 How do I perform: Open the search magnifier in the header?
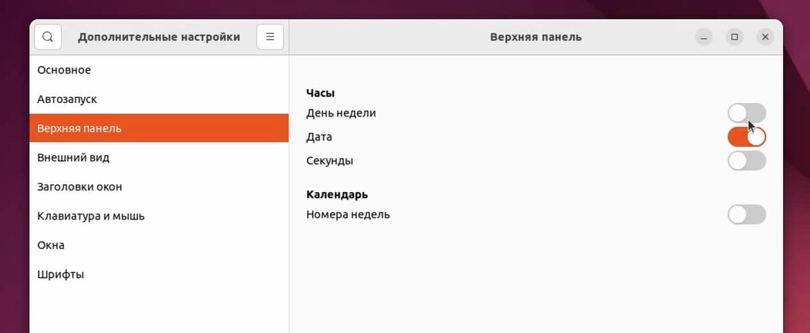click(48, 37)
